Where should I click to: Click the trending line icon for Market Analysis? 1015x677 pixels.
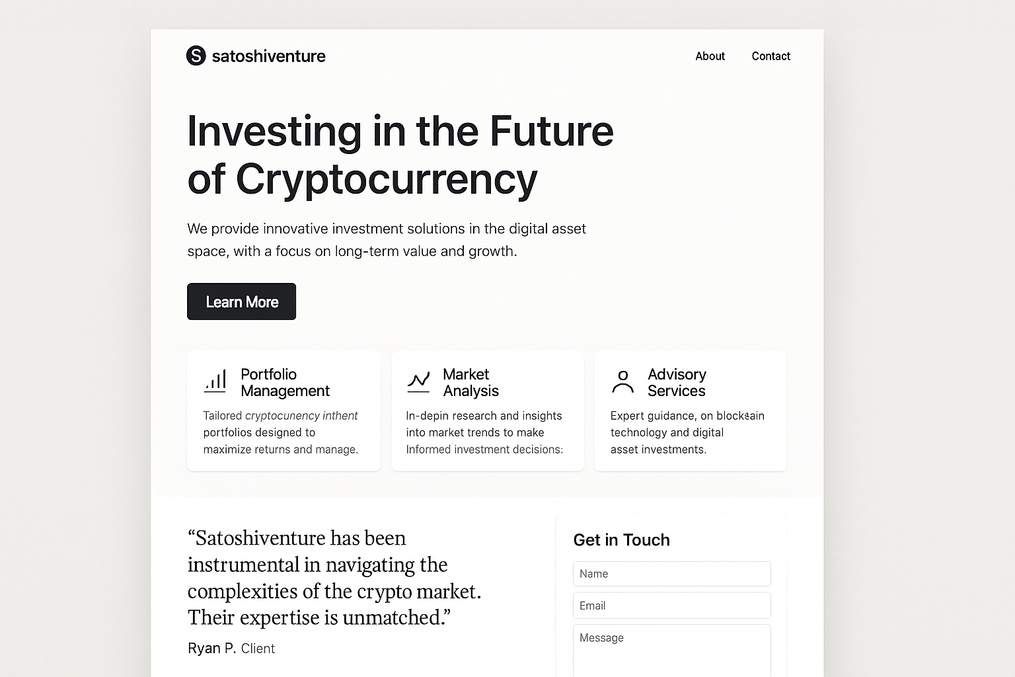[x=418, y=381]
